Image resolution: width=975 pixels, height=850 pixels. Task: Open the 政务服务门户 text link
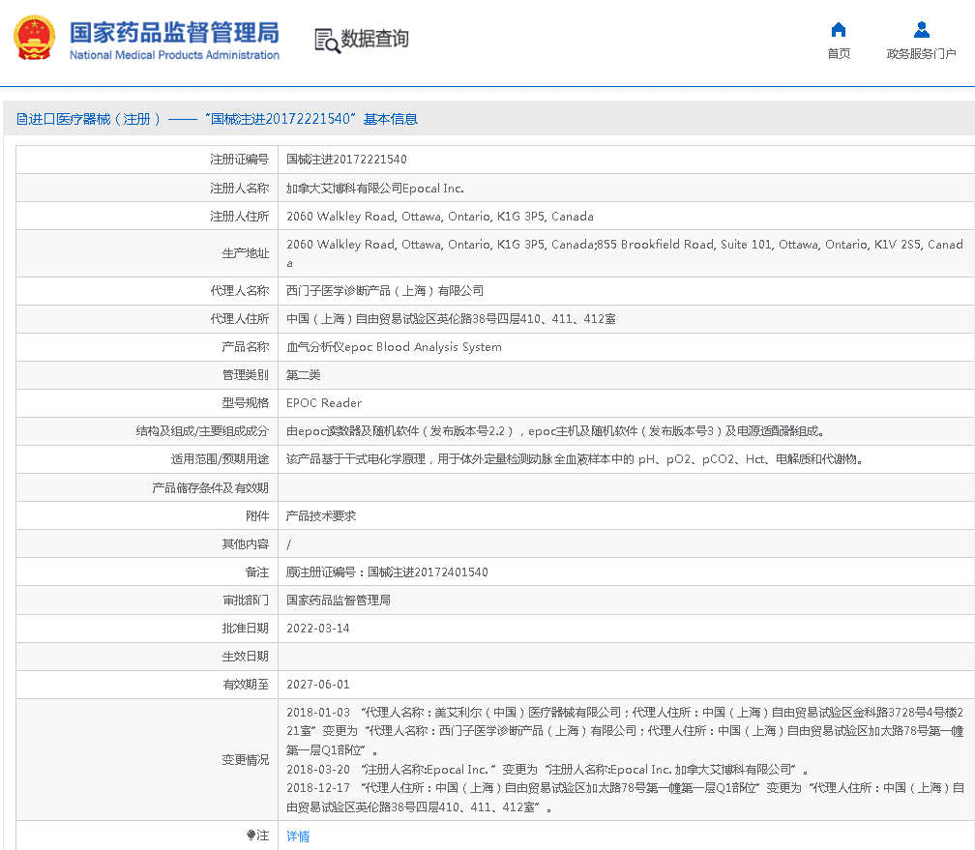(921, 54)
